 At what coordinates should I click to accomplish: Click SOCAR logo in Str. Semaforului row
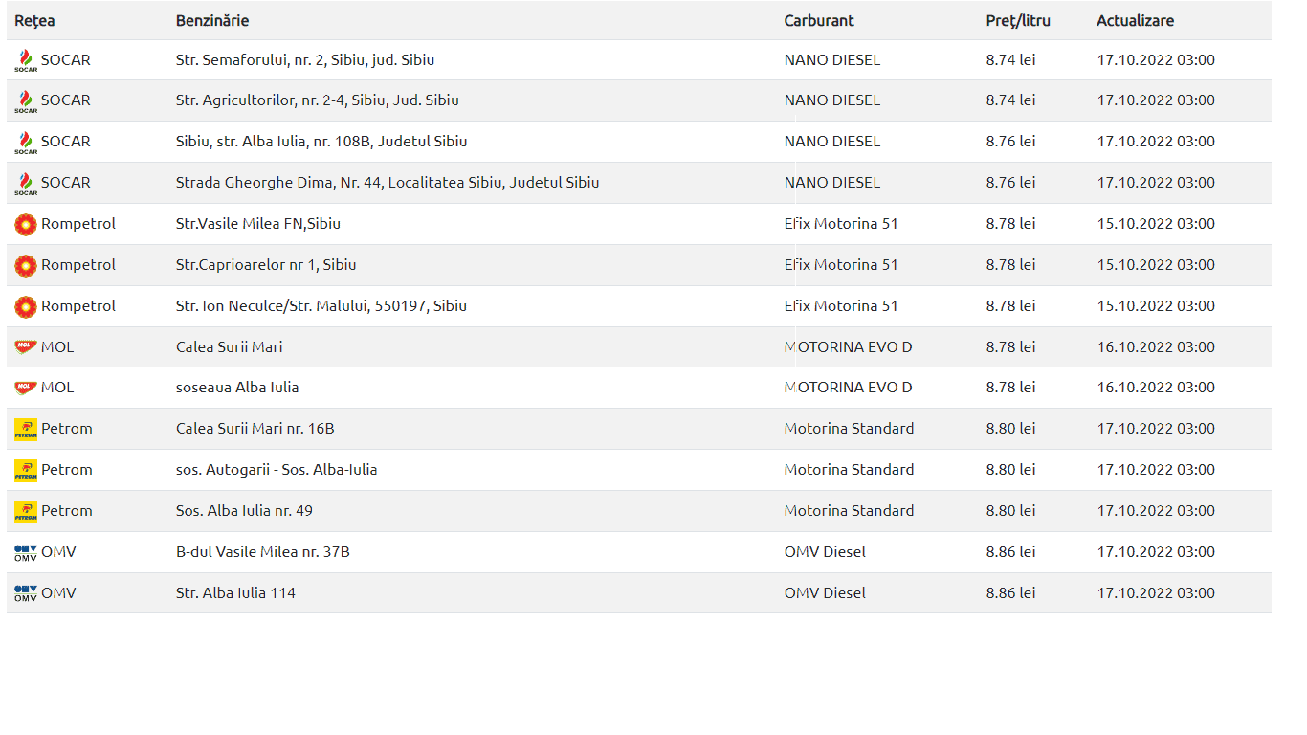pos(26,60)
